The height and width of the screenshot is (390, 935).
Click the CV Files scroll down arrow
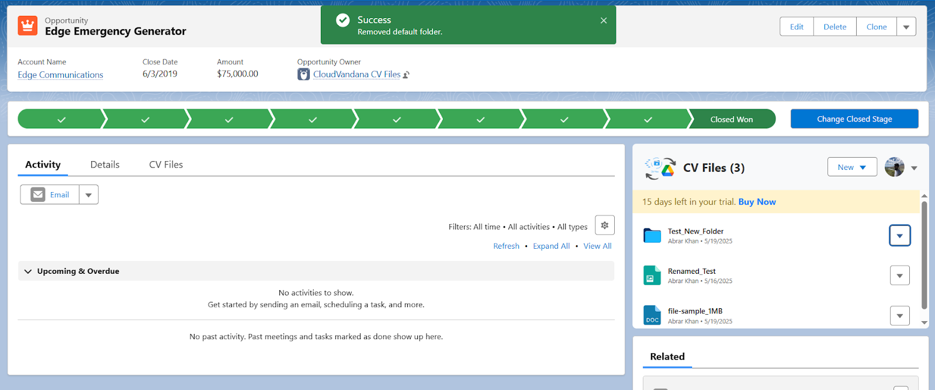(x=924, y=322)
